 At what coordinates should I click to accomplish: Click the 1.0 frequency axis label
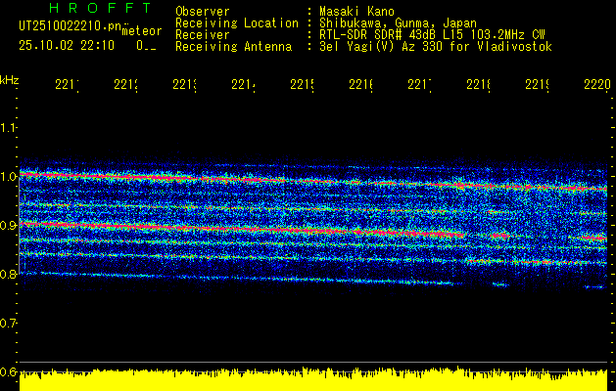(x=8, y=176)
